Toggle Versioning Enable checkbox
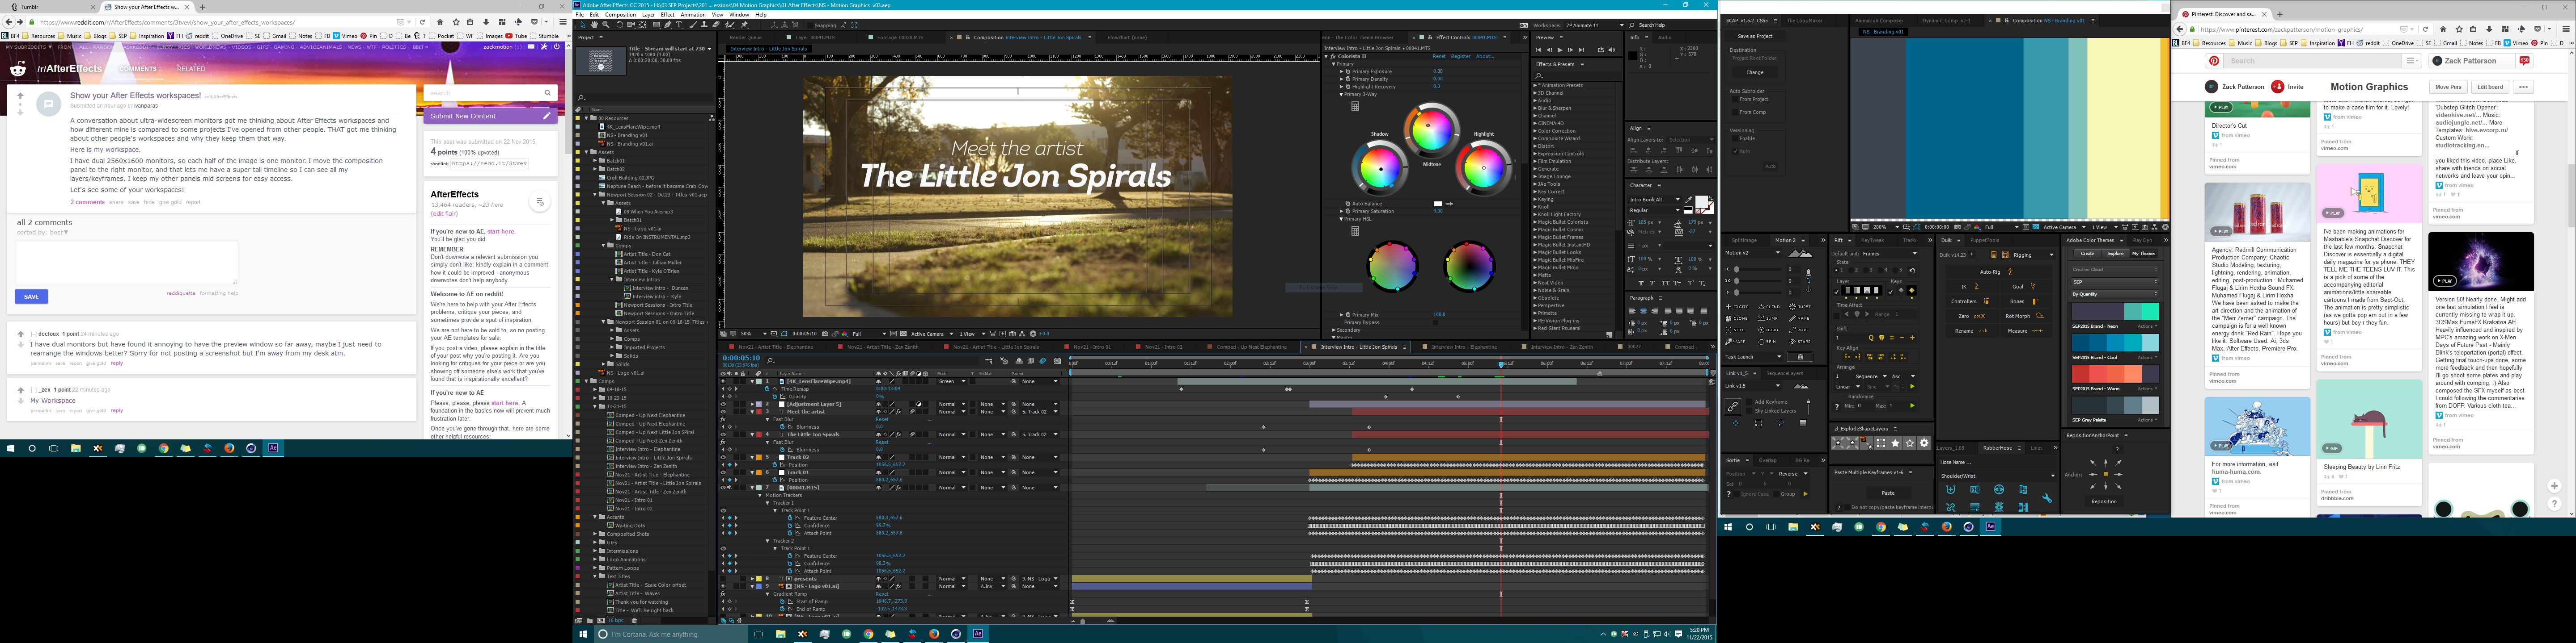Image resolution: width=2576 pixels, height=643 pixels. coord(1736,139)
